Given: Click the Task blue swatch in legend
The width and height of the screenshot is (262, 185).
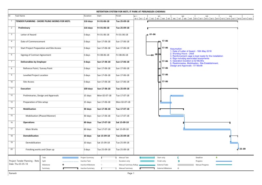Looking at the screenshot, I should (x=70, y=158).
